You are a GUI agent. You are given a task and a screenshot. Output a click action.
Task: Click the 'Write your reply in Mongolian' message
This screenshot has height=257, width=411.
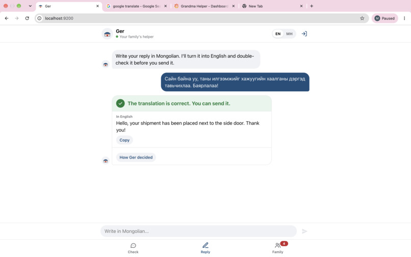point(186,59)
